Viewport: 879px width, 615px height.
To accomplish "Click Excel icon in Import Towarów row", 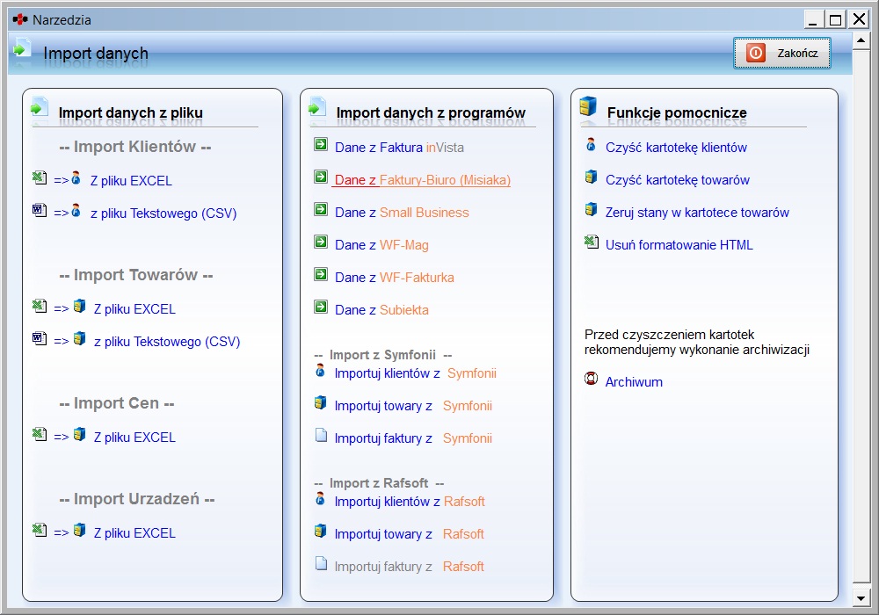I will [40, 307].
